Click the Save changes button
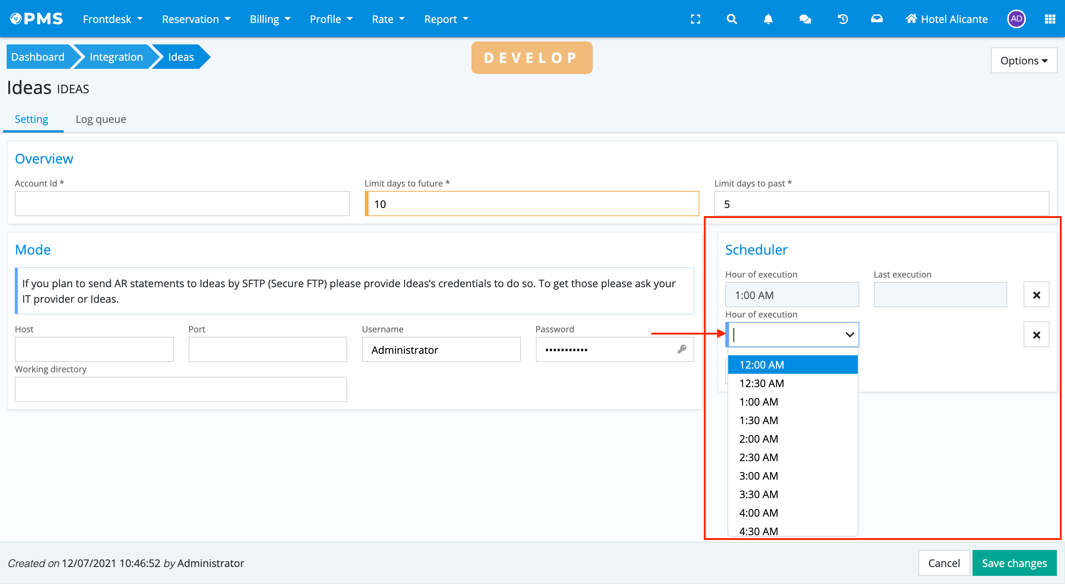Screen dimensions: 1065x584 [x=1014, y=563]
